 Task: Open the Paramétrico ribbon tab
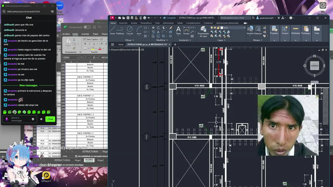pos(146,23)
